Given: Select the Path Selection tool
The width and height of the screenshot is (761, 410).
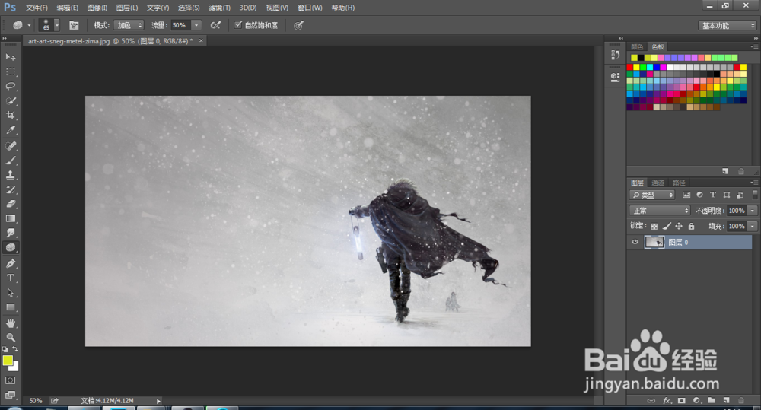Looking at the screenshot, I should pyautogui.click(x=10, y=293).
